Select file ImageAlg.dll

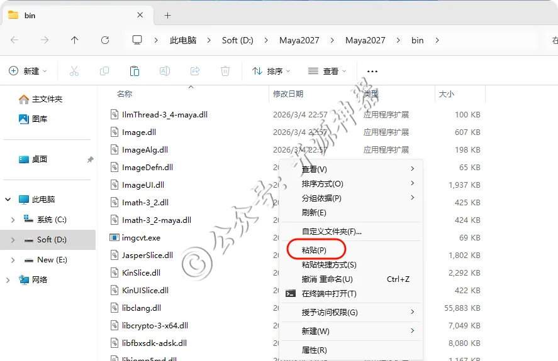145,150
